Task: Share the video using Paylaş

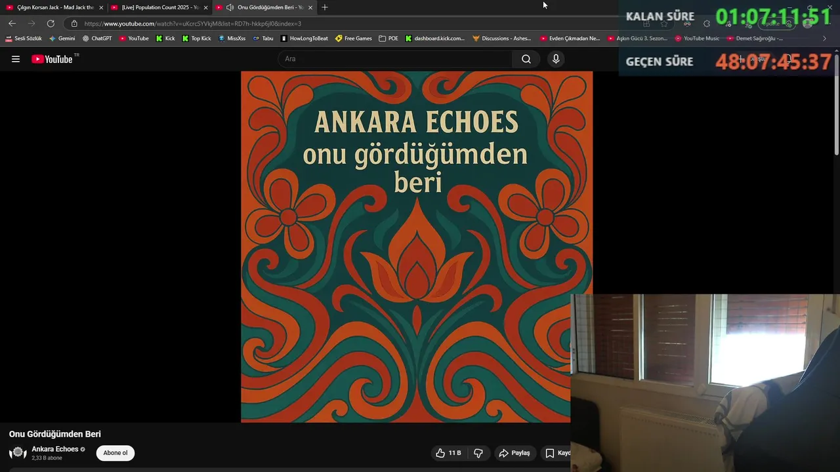Action: tap(514, 453)
